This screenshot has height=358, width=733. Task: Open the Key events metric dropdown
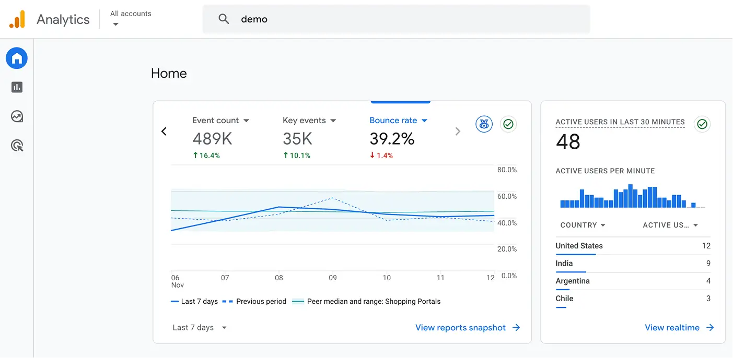point(333,120)
